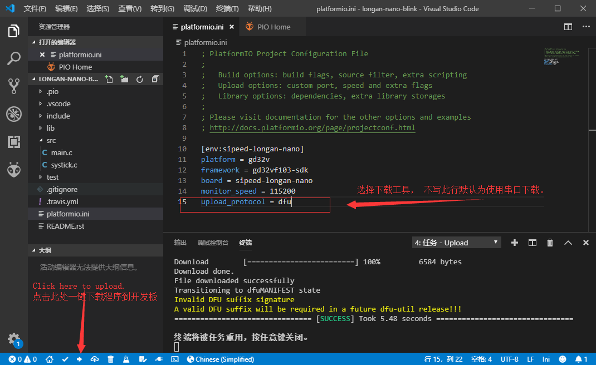Open the feedback smiley in status bar
596x365 pixels.
click(x=563, y=359)
